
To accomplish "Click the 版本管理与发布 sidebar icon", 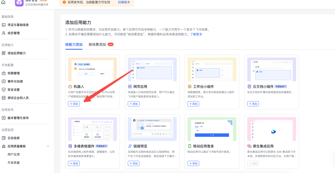I will (4, 118).
